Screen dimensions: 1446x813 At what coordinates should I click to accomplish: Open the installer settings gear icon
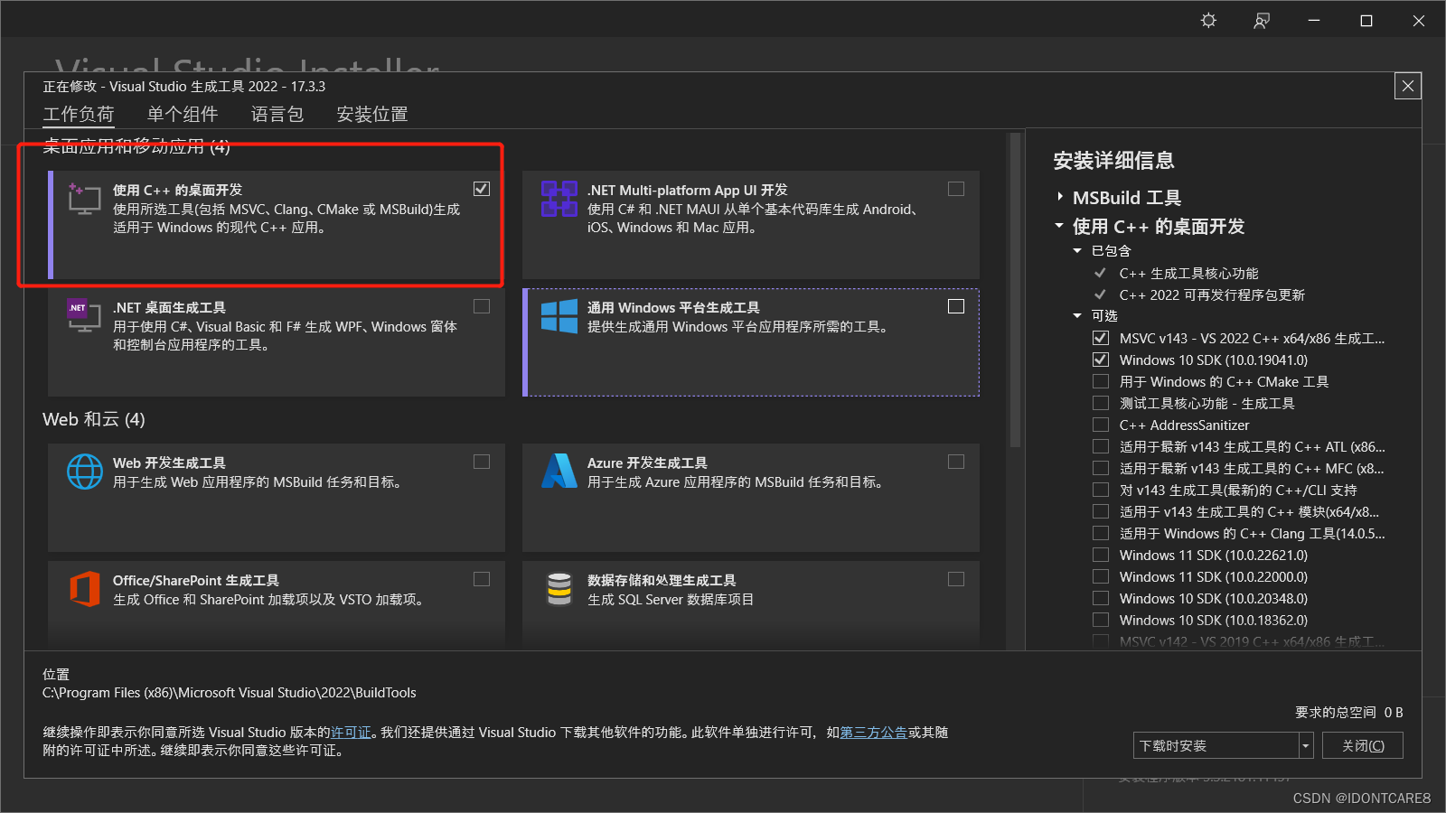(1208, 20)
